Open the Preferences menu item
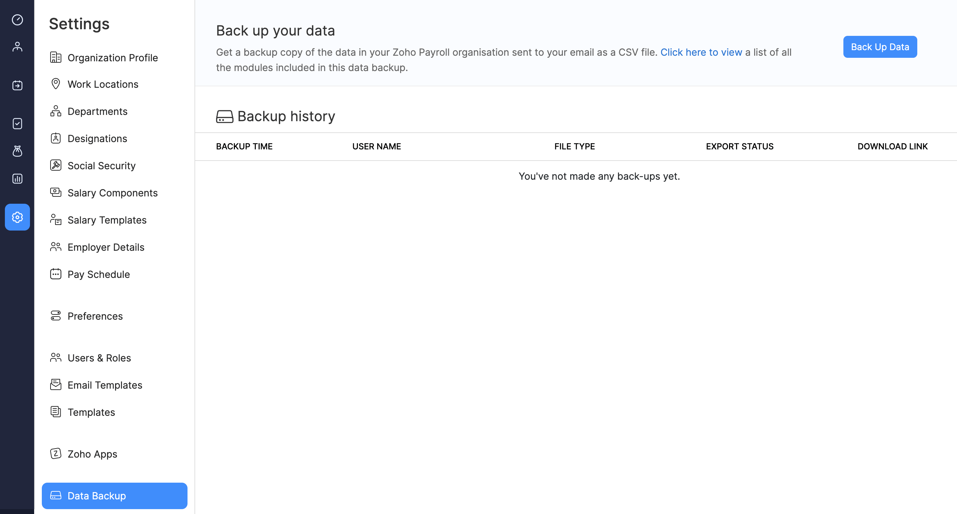Screen dimensions: 957x514 95,315
